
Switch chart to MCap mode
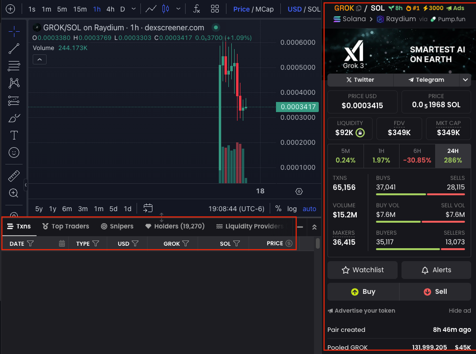264,10
